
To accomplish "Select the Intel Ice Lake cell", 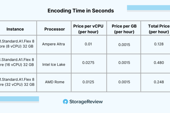I will [x=54, y=65].
